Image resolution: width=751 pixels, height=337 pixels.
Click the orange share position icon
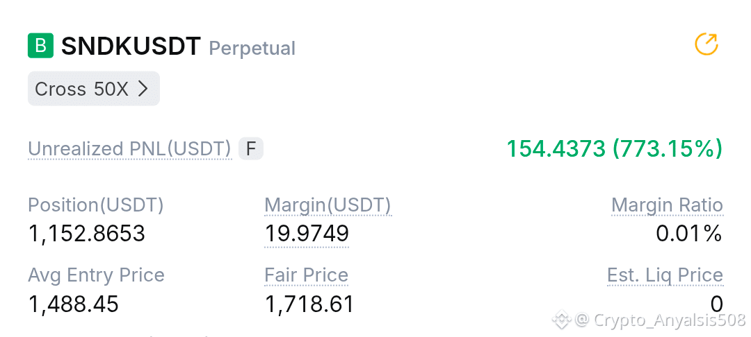tap(706, 45)
